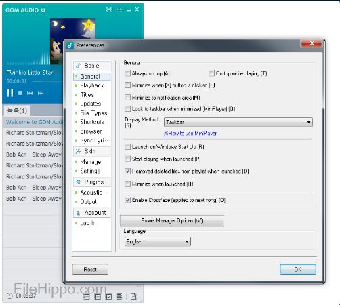
Task: Switch GOM Audio to mini mode icon
Action: (109, 9)
